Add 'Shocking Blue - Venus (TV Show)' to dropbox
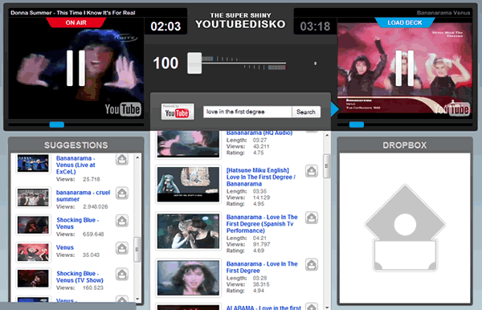The width and height of the screenshot is (482, 310). [x=122, y=274]
